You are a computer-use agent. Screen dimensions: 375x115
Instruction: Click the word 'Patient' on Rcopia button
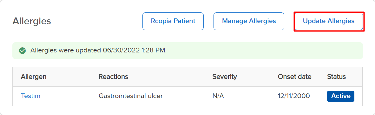click(184, 21)
